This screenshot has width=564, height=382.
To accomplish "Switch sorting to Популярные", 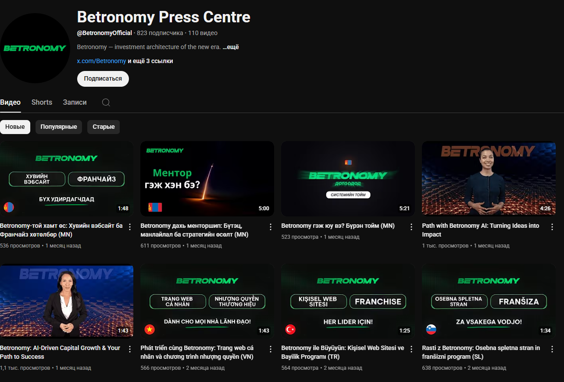I will coord(59,127).
